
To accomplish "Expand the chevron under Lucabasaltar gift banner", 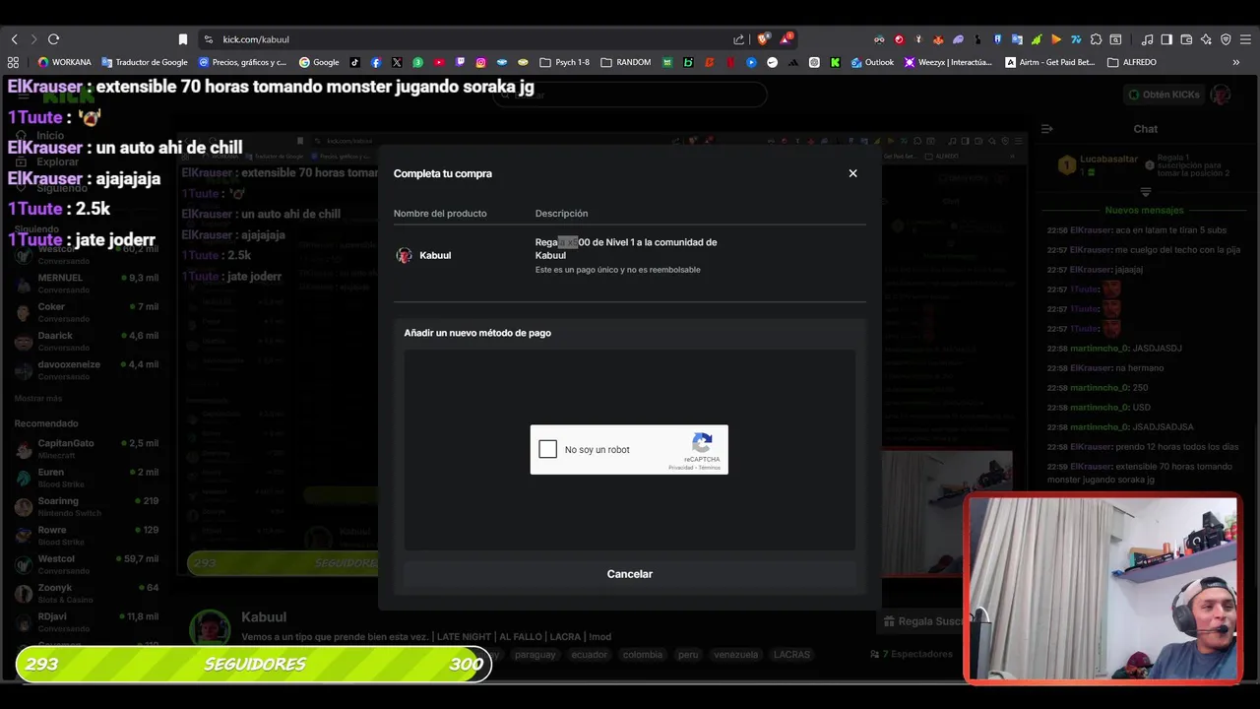I will tap(1145, 192).
